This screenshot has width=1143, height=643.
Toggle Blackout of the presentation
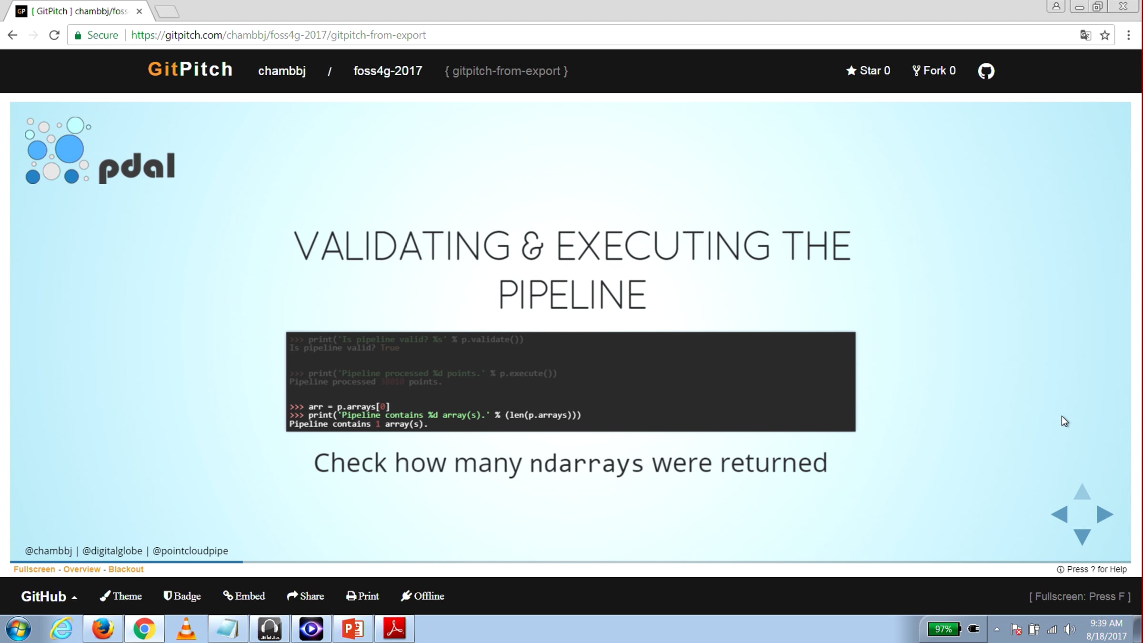pyautogui.click(x=126, y=569)
